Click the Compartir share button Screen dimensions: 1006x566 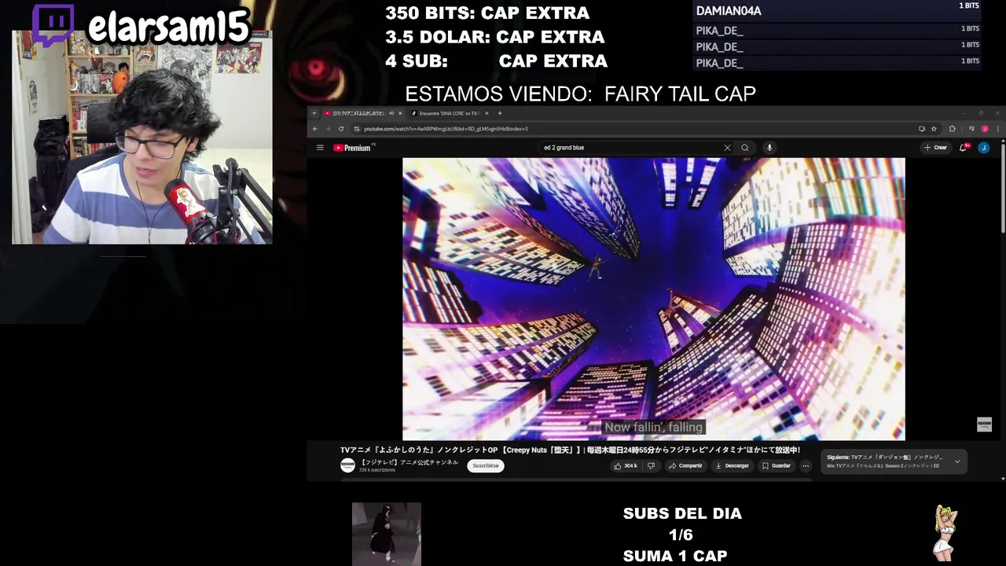click(x=685, y=465)
